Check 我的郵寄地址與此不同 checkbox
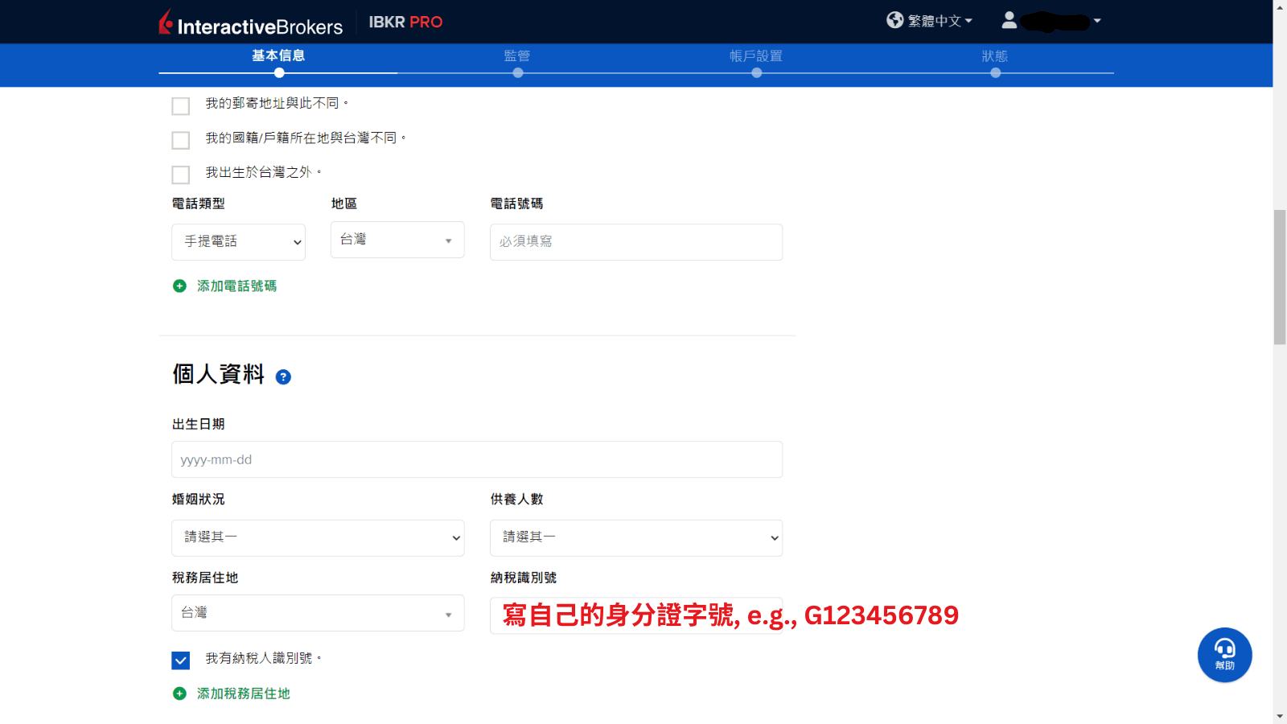 coord(180,105)
